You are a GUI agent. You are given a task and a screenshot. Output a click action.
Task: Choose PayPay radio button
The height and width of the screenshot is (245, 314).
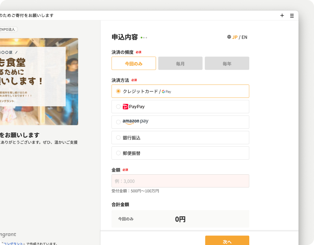pos(118,107)
